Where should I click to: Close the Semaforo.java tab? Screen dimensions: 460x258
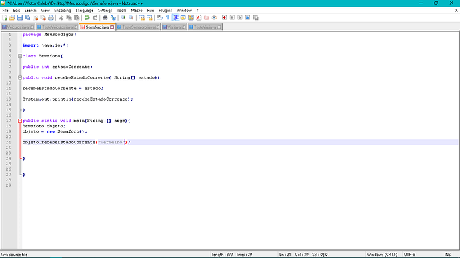(112, 27)
